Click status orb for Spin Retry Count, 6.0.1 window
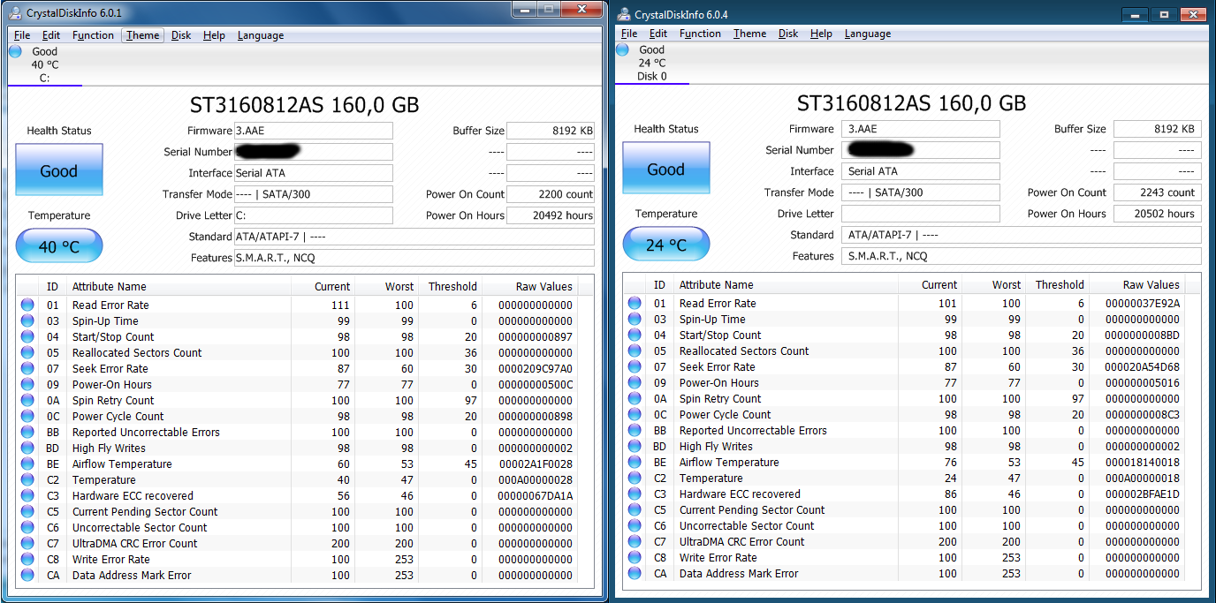 (x=27, y=400)
